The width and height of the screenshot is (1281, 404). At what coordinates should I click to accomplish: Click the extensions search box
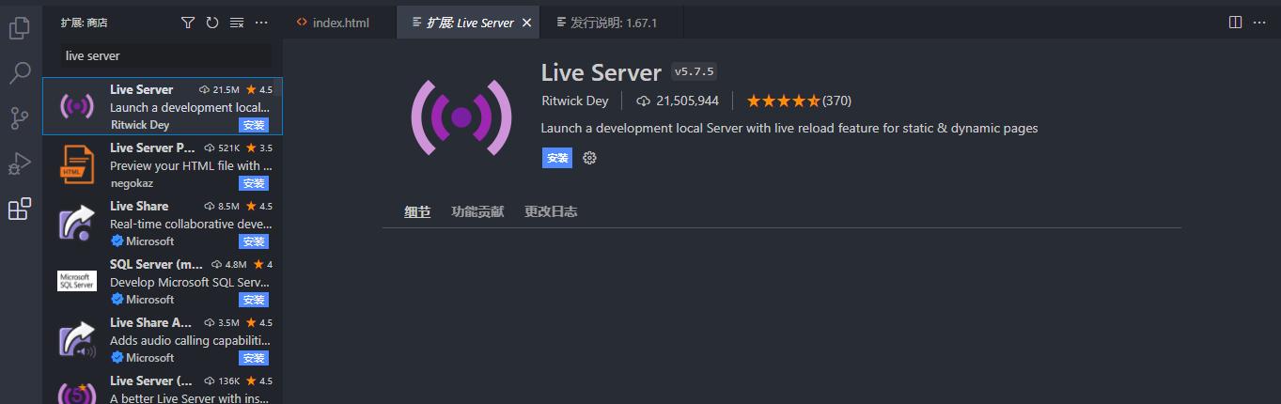(166, 55)
